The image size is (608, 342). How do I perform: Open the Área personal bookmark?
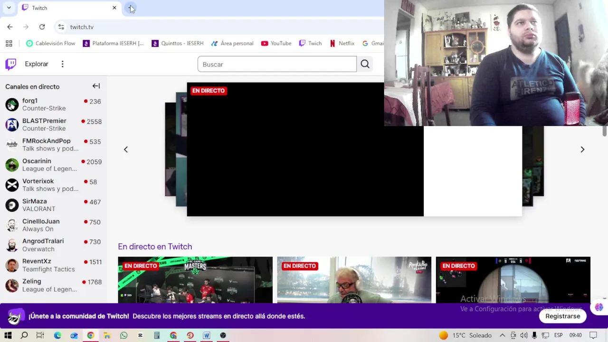pyautogui.click(x=232, y=43)
